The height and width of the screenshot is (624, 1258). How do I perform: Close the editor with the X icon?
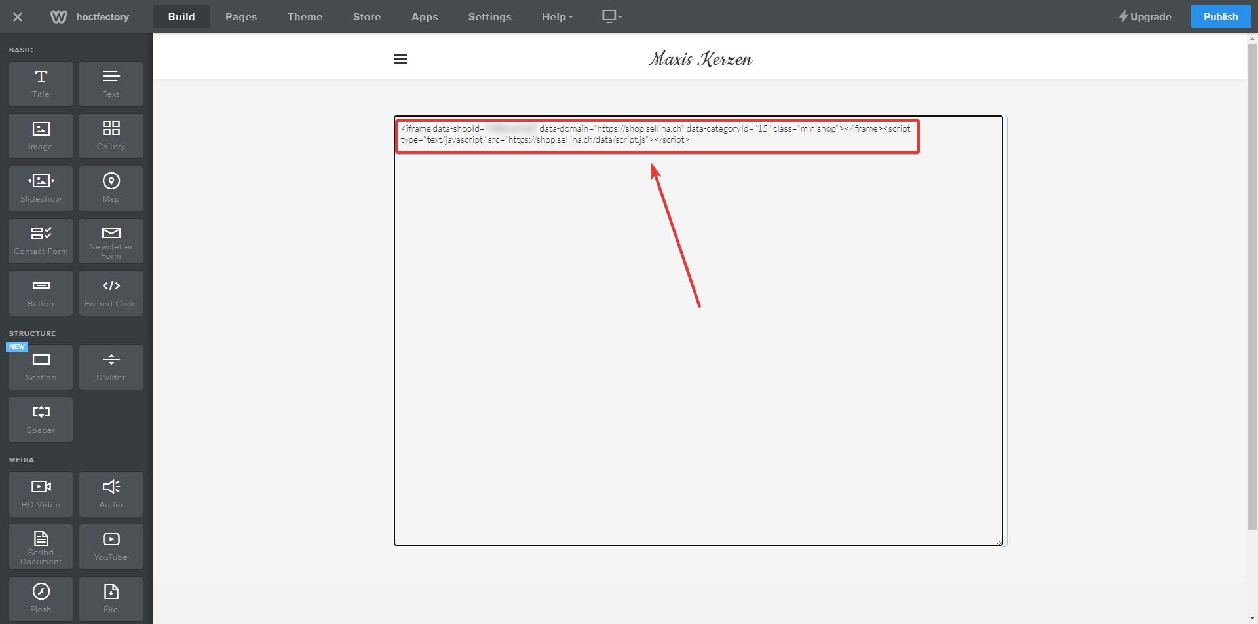[18, 17]
